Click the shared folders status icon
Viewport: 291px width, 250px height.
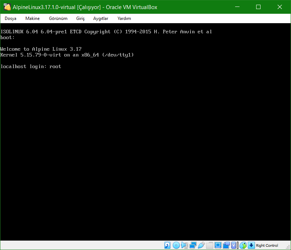[x=209, y=245]
